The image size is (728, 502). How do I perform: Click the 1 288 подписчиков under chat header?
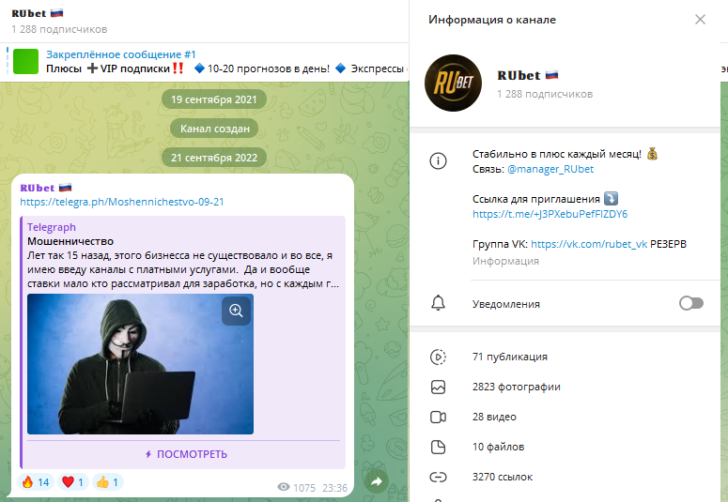point(59,29)
